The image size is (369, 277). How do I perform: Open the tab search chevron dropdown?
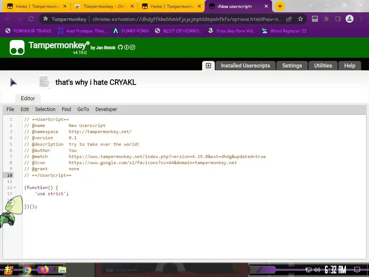click(x=311, y=5)
